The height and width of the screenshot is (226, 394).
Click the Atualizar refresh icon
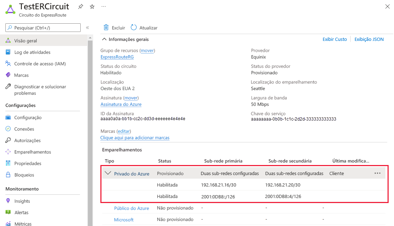pos(134,28)
